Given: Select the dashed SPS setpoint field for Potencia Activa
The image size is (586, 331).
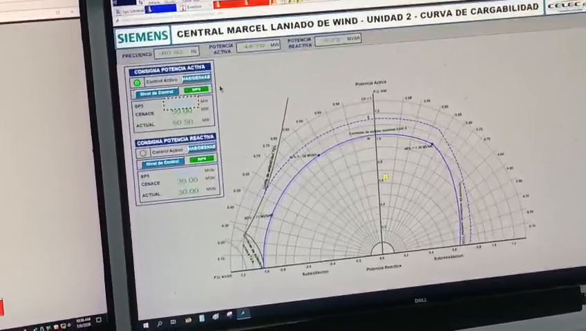Looking at the screenshot, I should point(181,103).
